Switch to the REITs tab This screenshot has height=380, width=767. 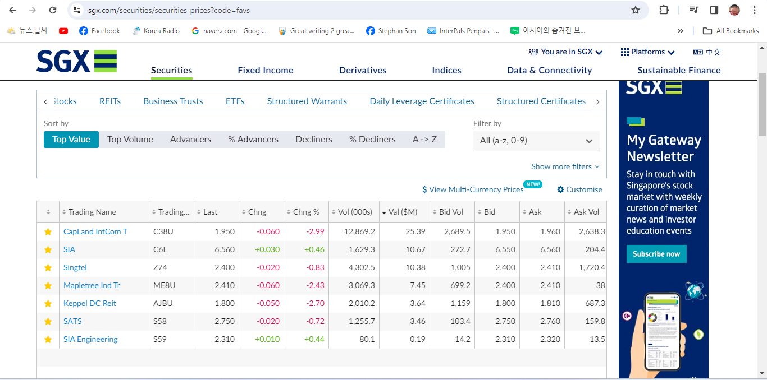[110, 101]
